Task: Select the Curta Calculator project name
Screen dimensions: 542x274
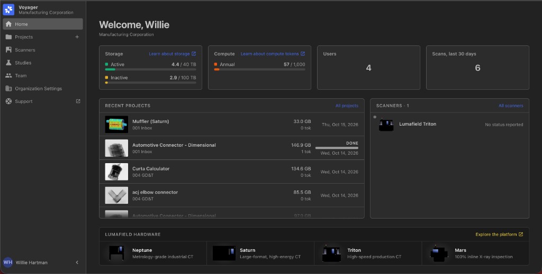Action: tap(151, 168)
